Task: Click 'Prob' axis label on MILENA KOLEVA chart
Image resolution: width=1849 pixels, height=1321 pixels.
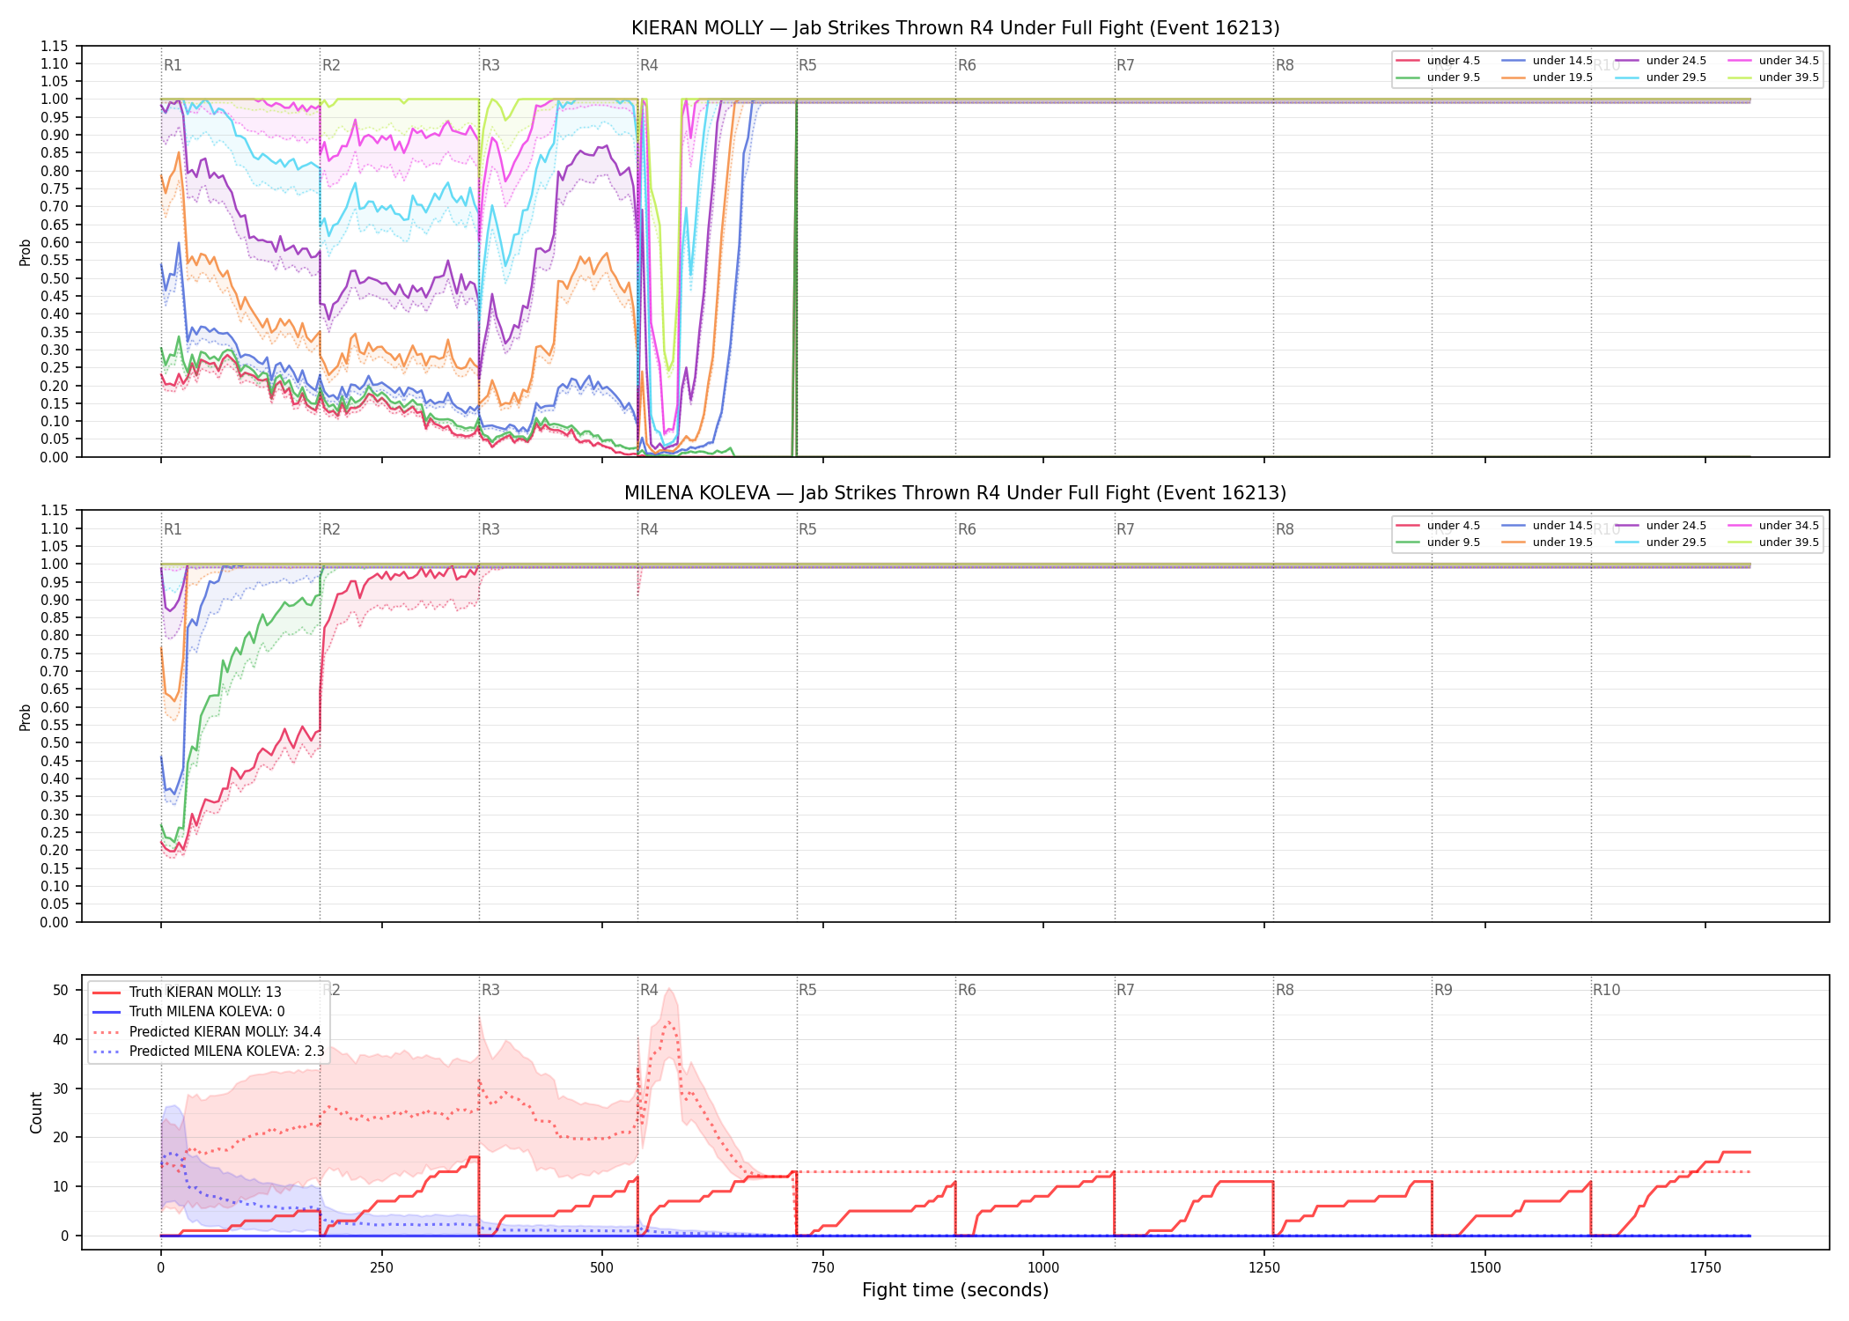Action: click(x=26, y=718)
